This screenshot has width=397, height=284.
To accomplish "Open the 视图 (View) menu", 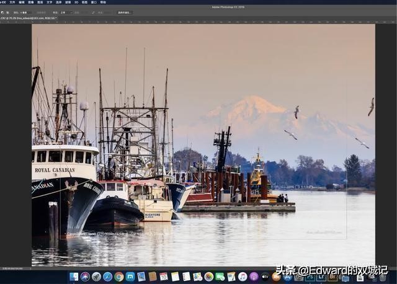I will 84,2.
